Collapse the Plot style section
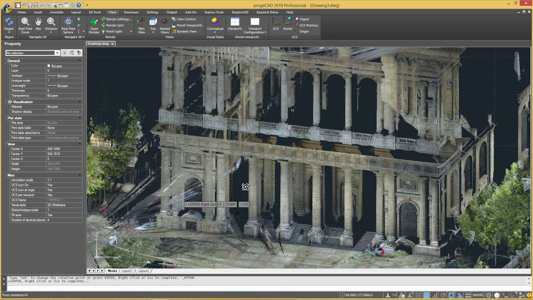The height and width of the screenshot is (300, 533). [79, 118]
